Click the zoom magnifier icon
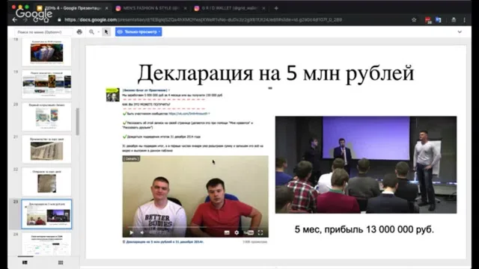The width and height of the screenshot is (479, 269). point(91,31)
